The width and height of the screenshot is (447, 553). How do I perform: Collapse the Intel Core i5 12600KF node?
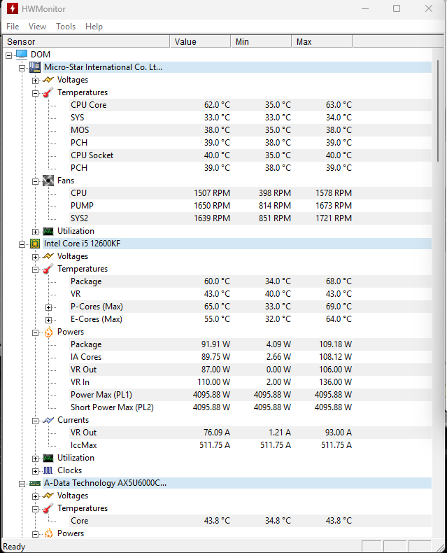[22, 244]
